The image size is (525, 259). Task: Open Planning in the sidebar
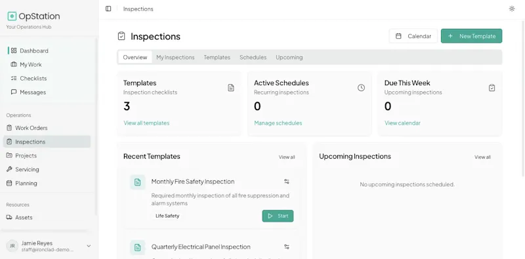coord(47,183)
